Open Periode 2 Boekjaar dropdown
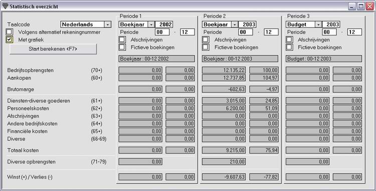Viewport: 376px width, 191px height. point(235,24)
